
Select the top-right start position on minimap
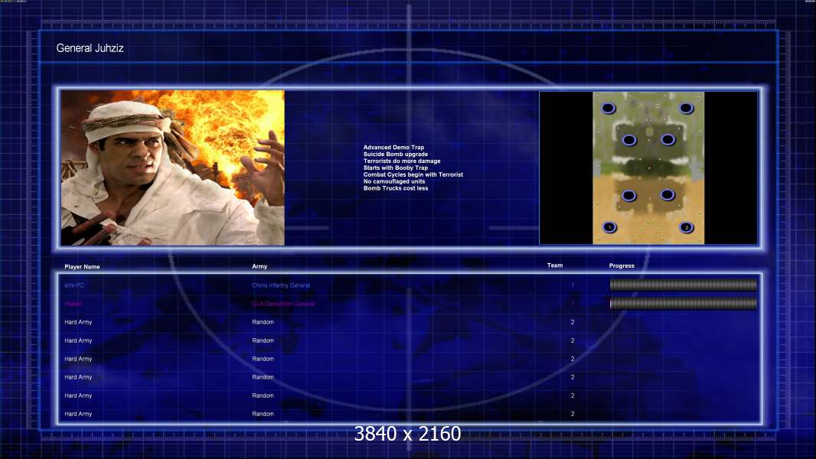pos(687,108)
